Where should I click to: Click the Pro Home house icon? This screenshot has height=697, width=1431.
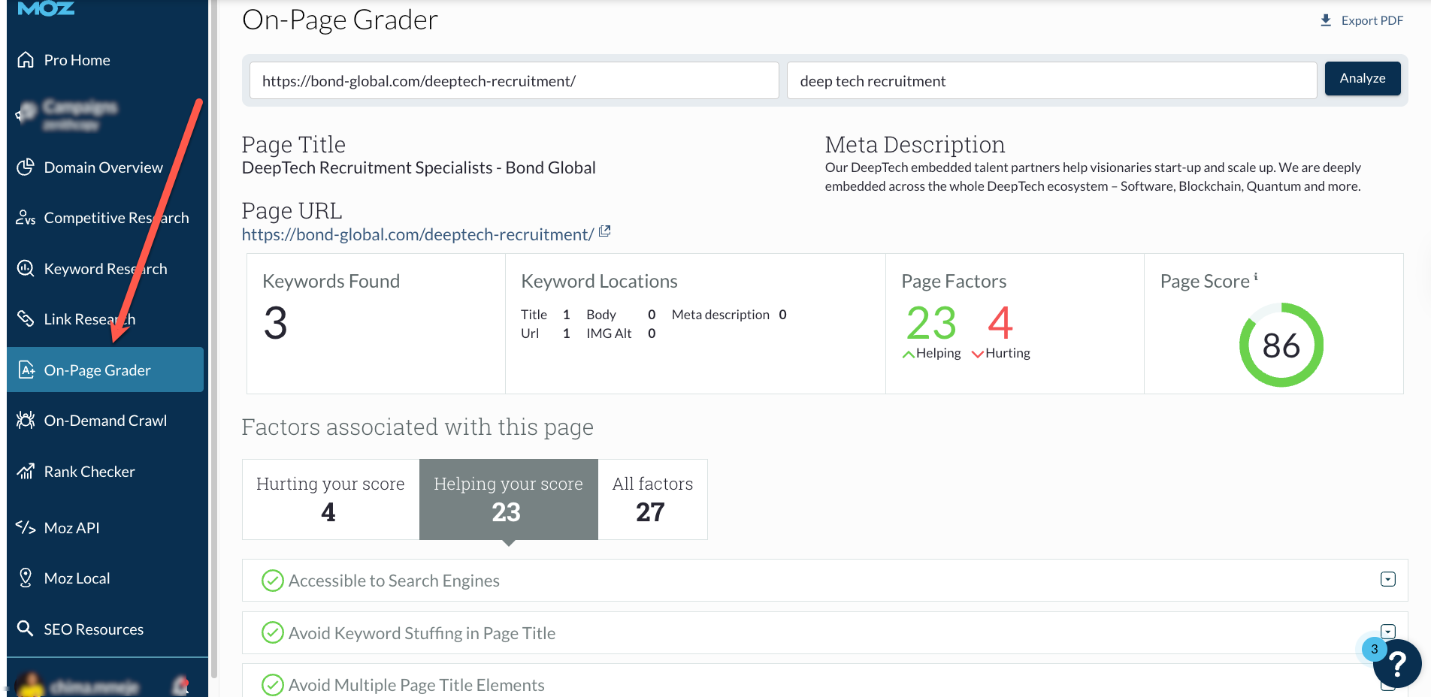pos(26,60)
